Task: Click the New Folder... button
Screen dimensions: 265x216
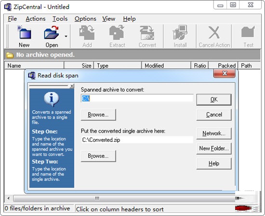Action: [x=214, y=148]
